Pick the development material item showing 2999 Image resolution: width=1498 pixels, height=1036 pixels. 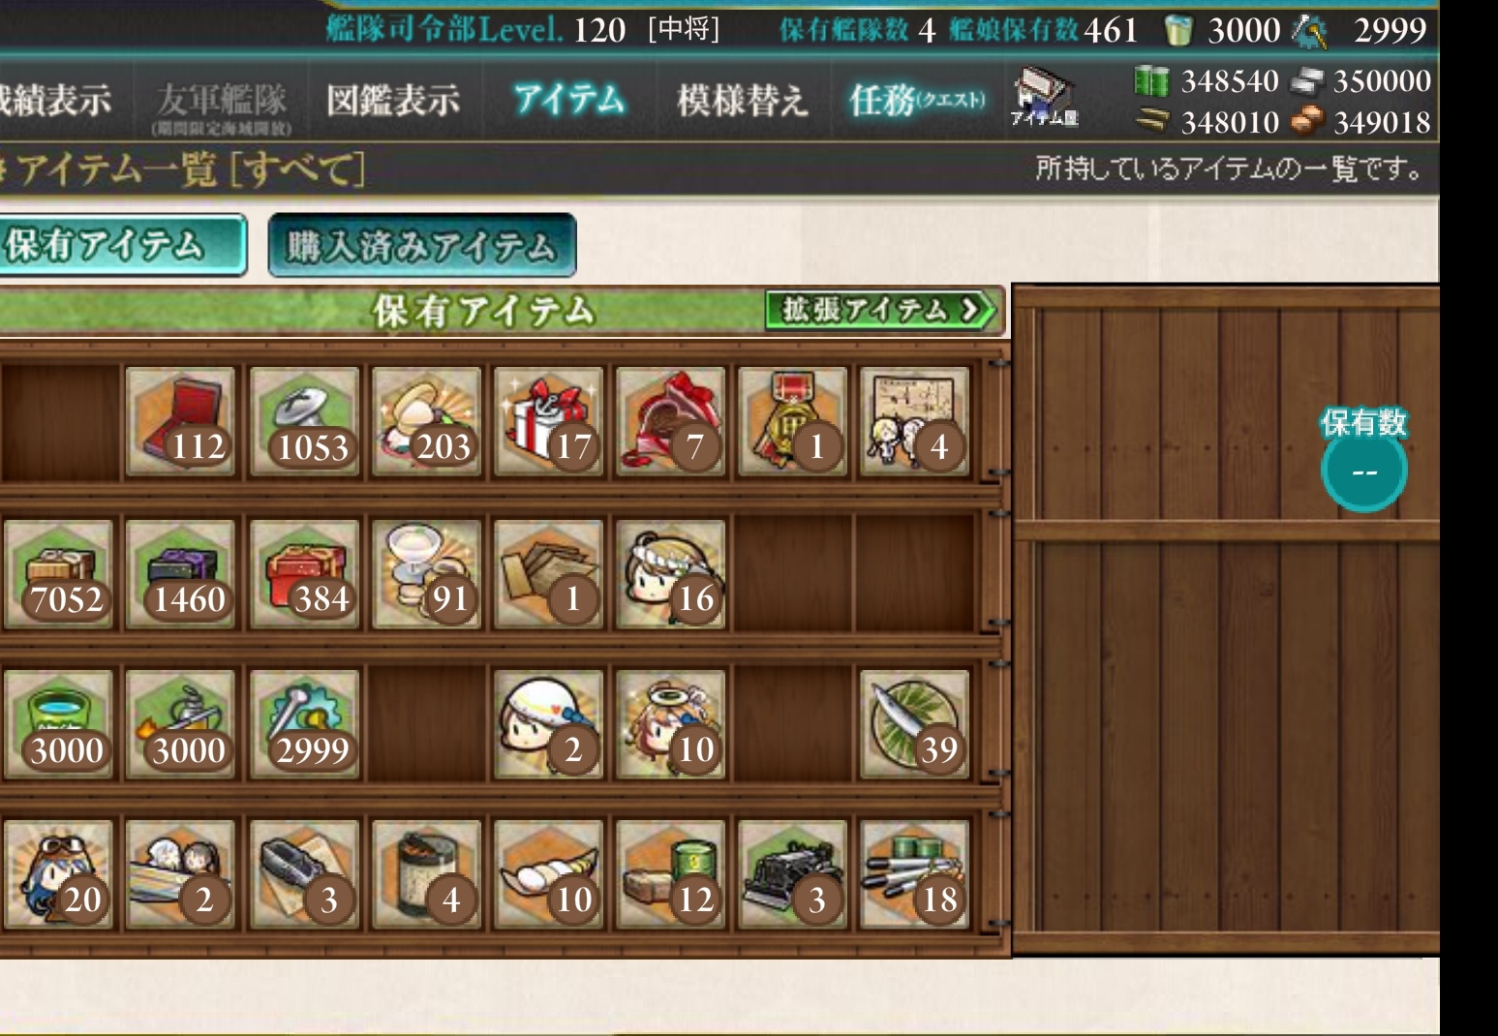pyautogui.click(x=304, y=724)
